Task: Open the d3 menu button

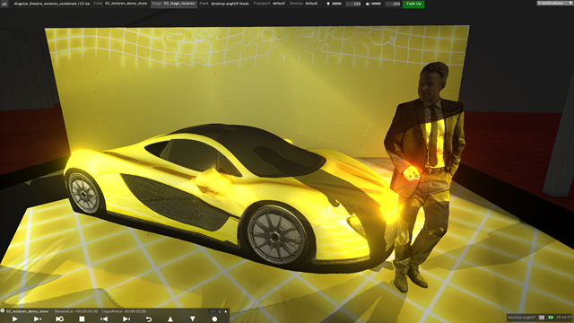Action: [4, 4]
